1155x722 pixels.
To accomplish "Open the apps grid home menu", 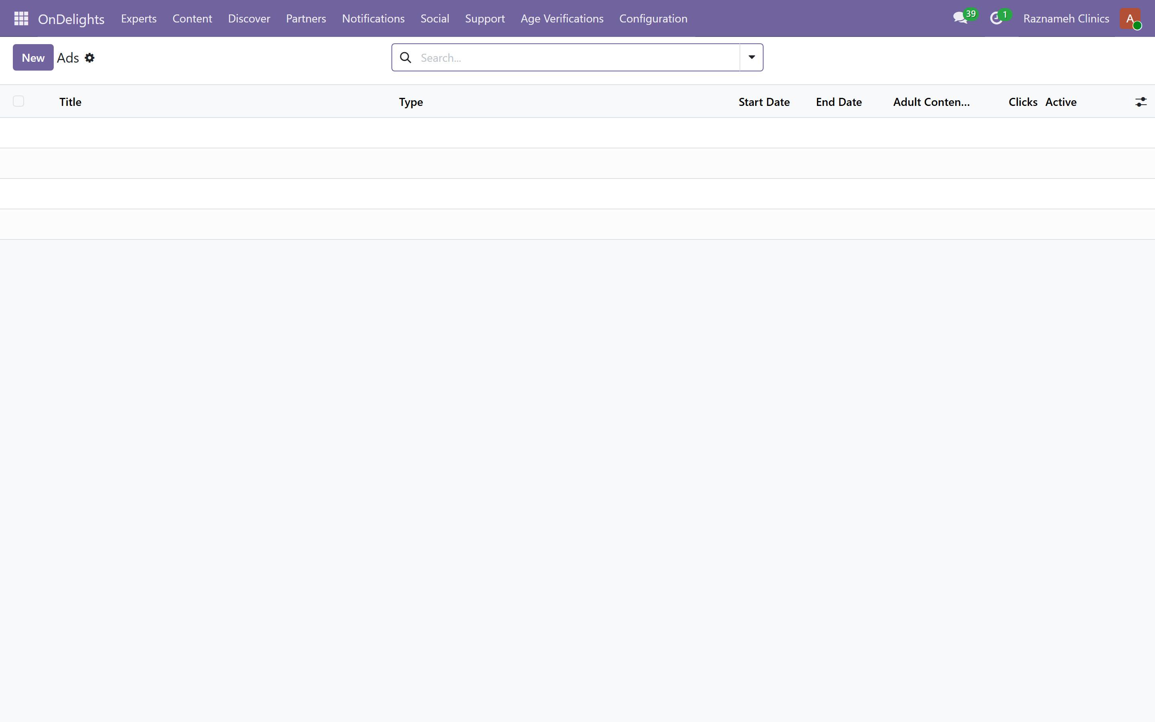I will pyautogui.click(x=21, y=18).
